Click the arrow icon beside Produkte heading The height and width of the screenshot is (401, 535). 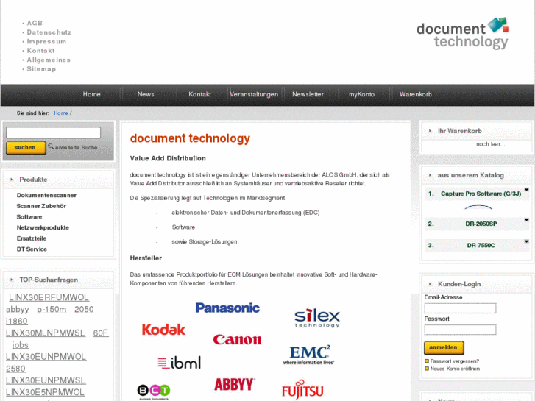click(x=12, y=180)
